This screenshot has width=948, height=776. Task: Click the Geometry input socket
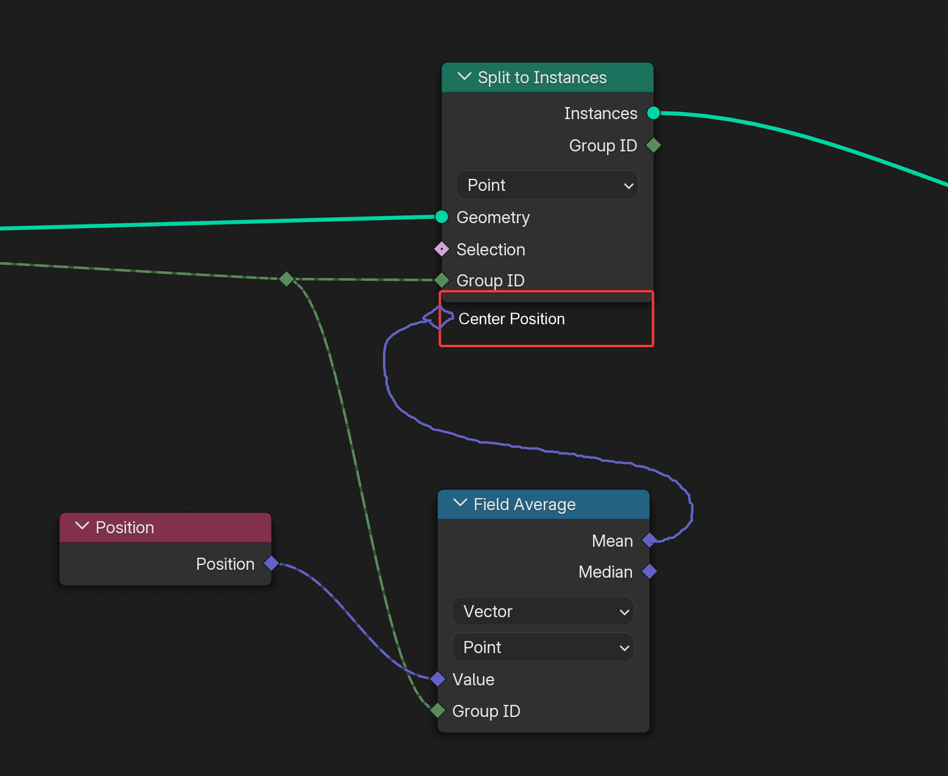click(442, 217)
